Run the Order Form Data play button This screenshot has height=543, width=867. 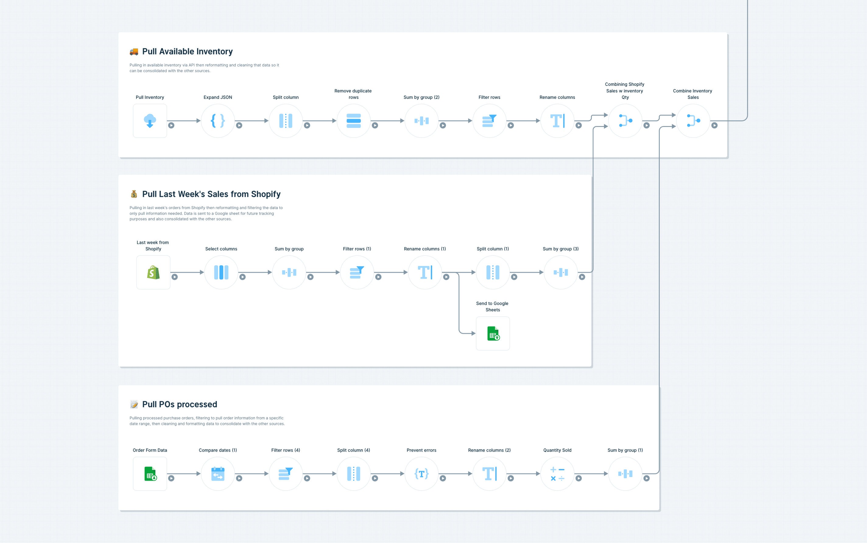tap(171, 478)
